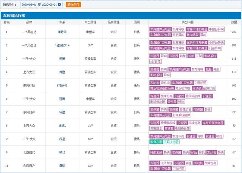Click the quantity value 152
Screen dimensions: 242x173
point(234,45)
